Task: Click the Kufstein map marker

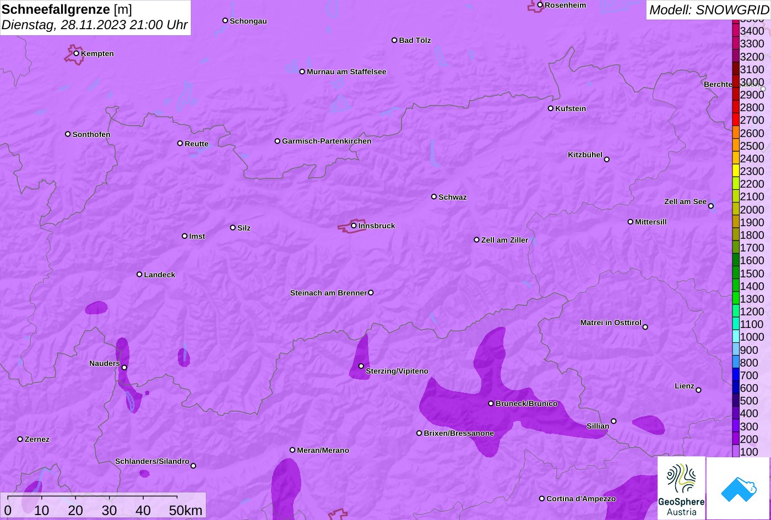Action: point(551,108)
